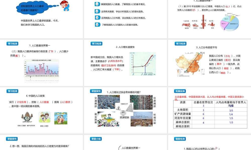The image size is (251, 150).
Task: Click the red answer 下降
Action: pyautogui.click(x=116, y=69)
